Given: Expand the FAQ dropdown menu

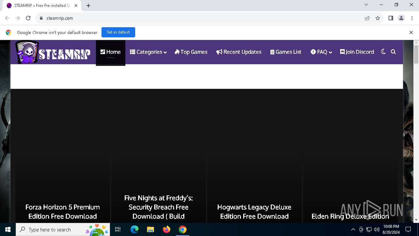Looking at the screenshot, I should pos(321,52).
